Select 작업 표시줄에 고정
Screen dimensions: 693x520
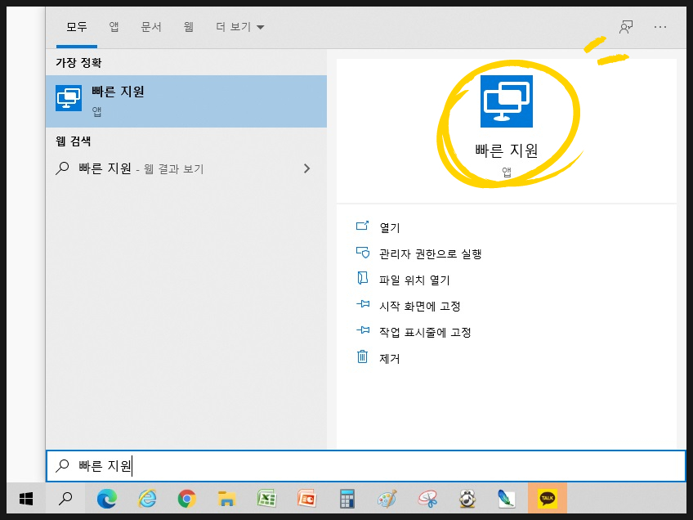(x=425, y=332)
